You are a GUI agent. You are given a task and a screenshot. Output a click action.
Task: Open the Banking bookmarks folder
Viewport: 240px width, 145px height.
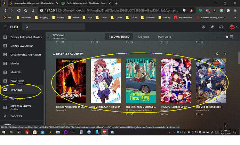pyautogui.click(x=164, y=17)
